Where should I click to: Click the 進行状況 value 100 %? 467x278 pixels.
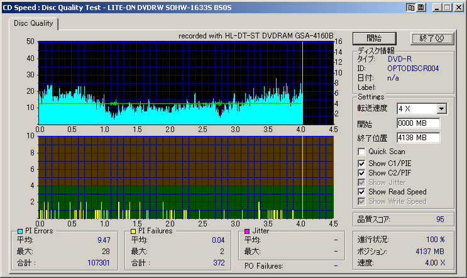(x=436, y=240)
